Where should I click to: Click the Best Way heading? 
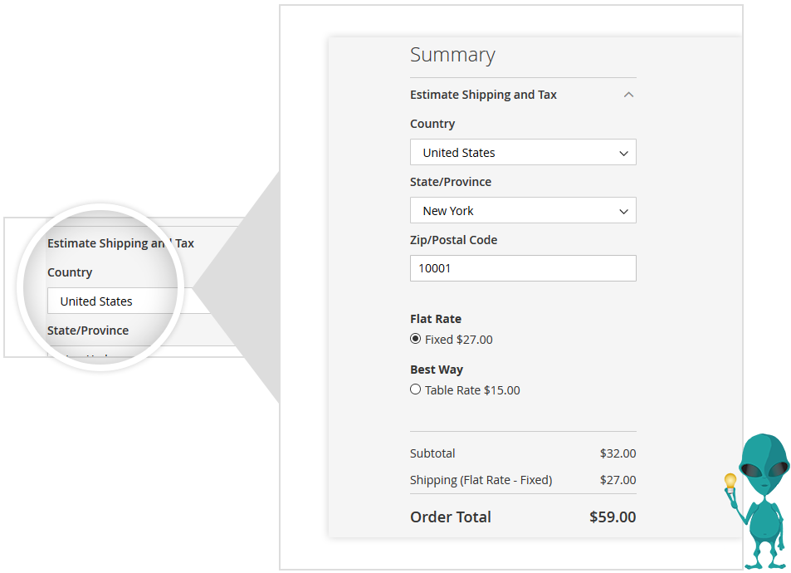(x=437, y=370)
